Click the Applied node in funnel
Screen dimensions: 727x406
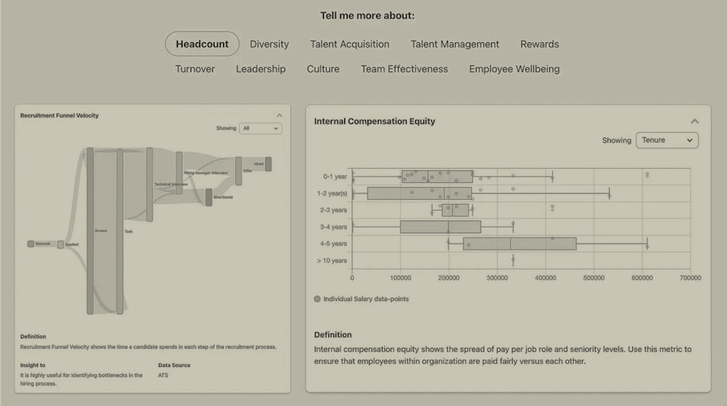coord(61,244)
